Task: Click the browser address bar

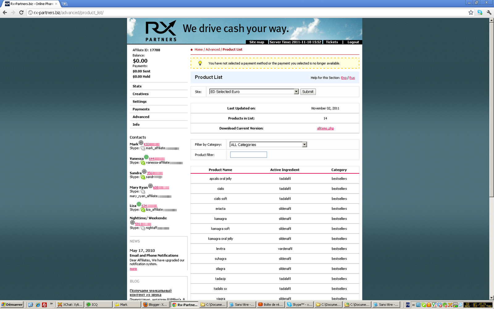Action: point(247,13)
